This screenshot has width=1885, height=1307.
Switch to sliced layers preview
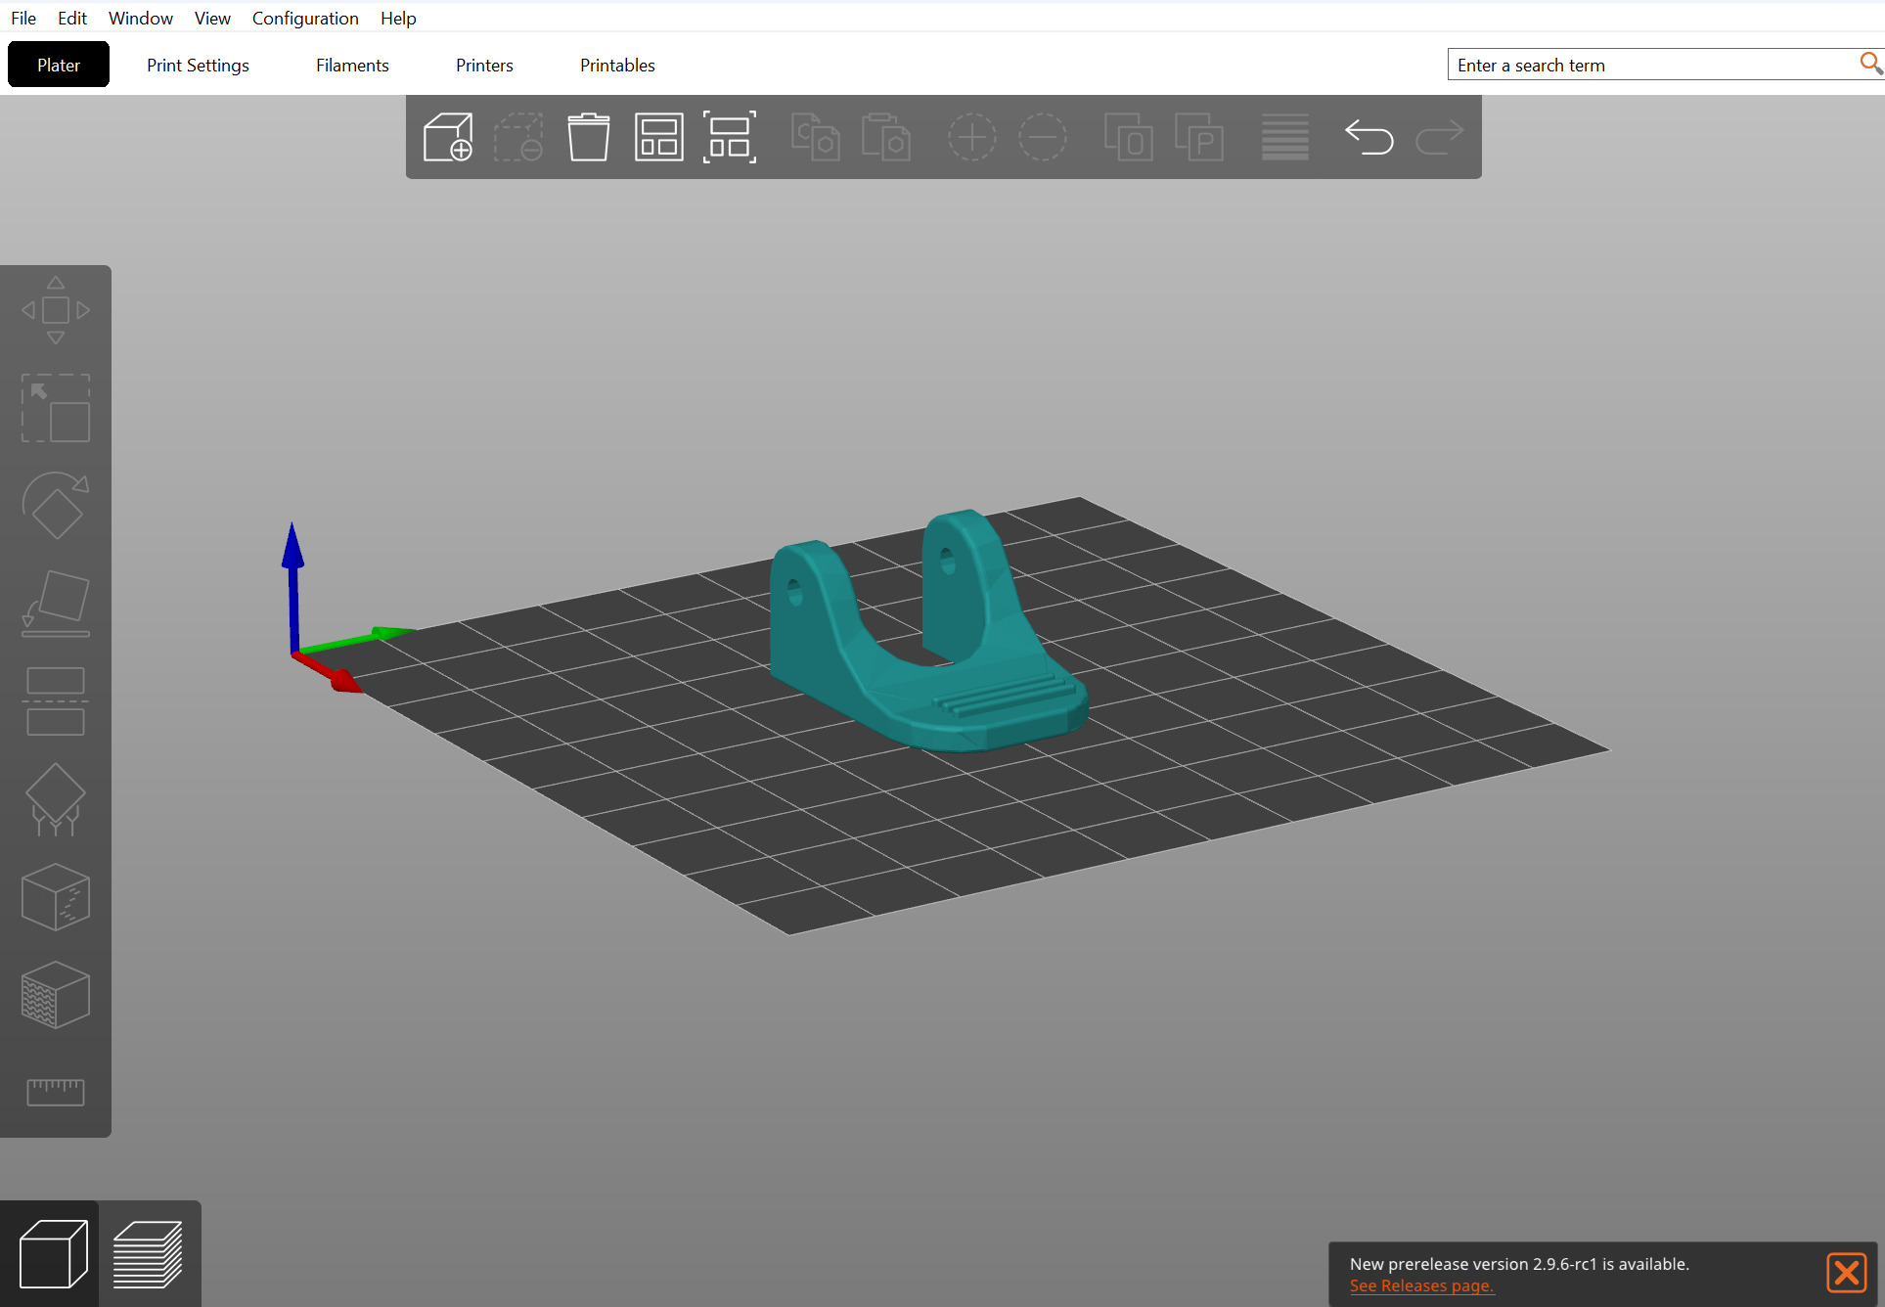click(148, 1254)
